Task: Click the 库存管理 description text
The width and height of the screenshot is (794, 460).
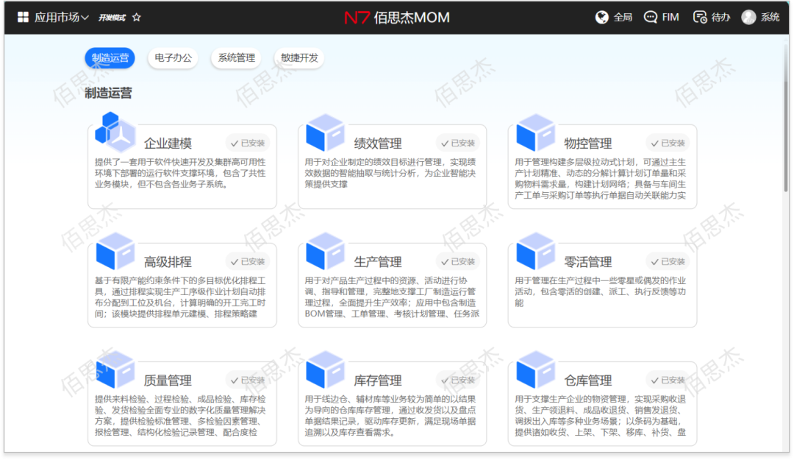Action: pyautogui.click(x=390, y=416)
